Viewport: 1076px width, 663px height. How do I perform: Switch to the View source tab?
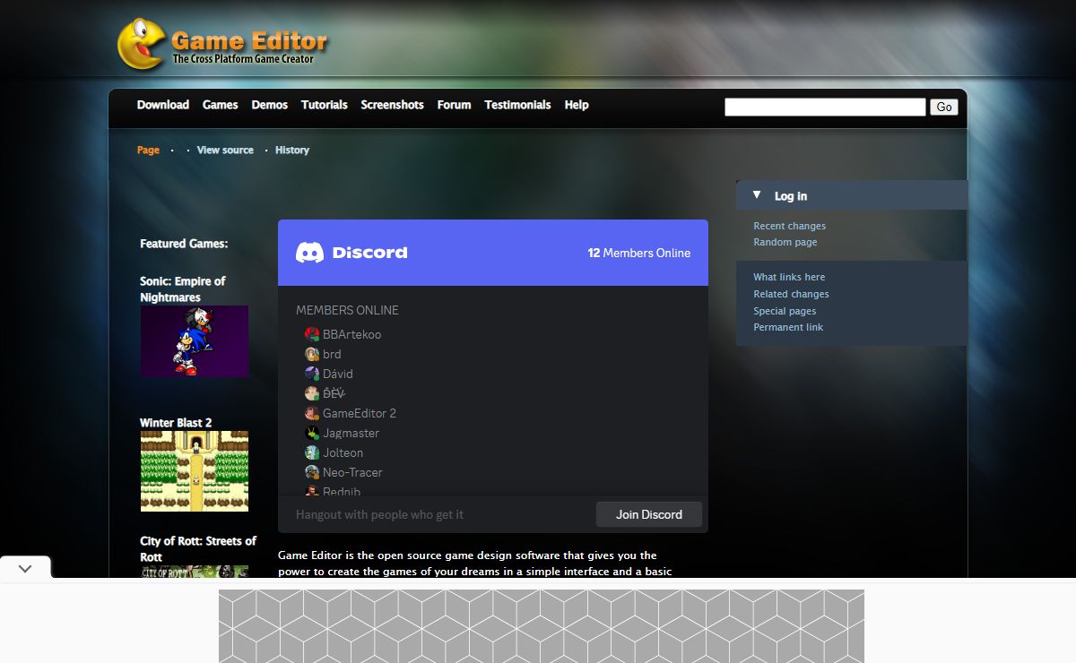tap(225, 150)
